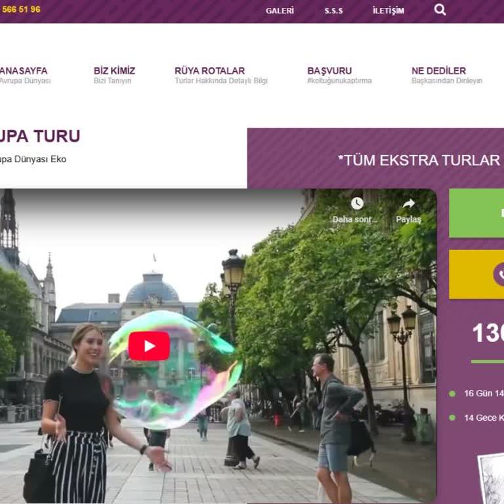Open the S.S.S menu item
Screen dimensions: 504x504
pos(333,11)
